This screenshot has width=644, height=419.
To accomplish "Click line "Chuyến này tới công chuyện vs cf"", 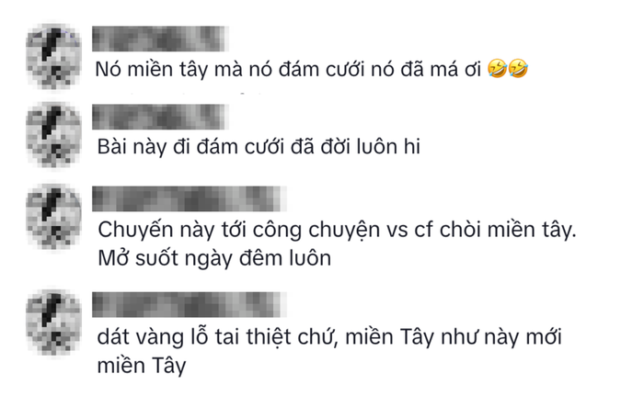I will click(x=265, y=230).
